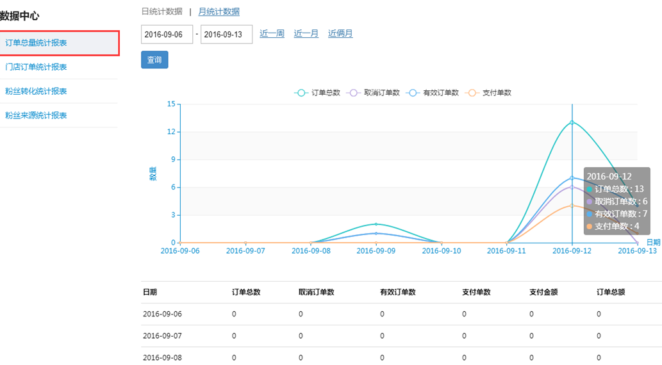662x365 pixels.
Task: Click the 查询 button
Action: pos(154,60)
